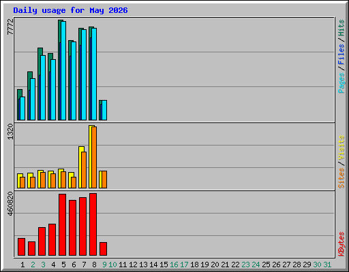The height and width of the screenshot is (272, 349).
Task: Click the KBytes legend label
Action: coord(342,244)
